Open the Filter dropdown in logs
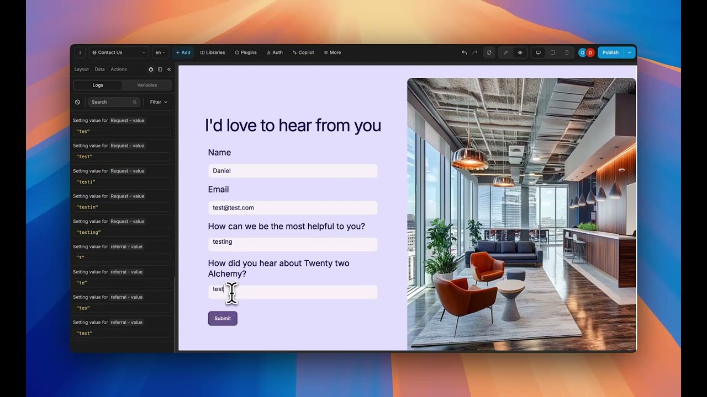The width and height of the screenshot is (707, 397). click(159, 102)
